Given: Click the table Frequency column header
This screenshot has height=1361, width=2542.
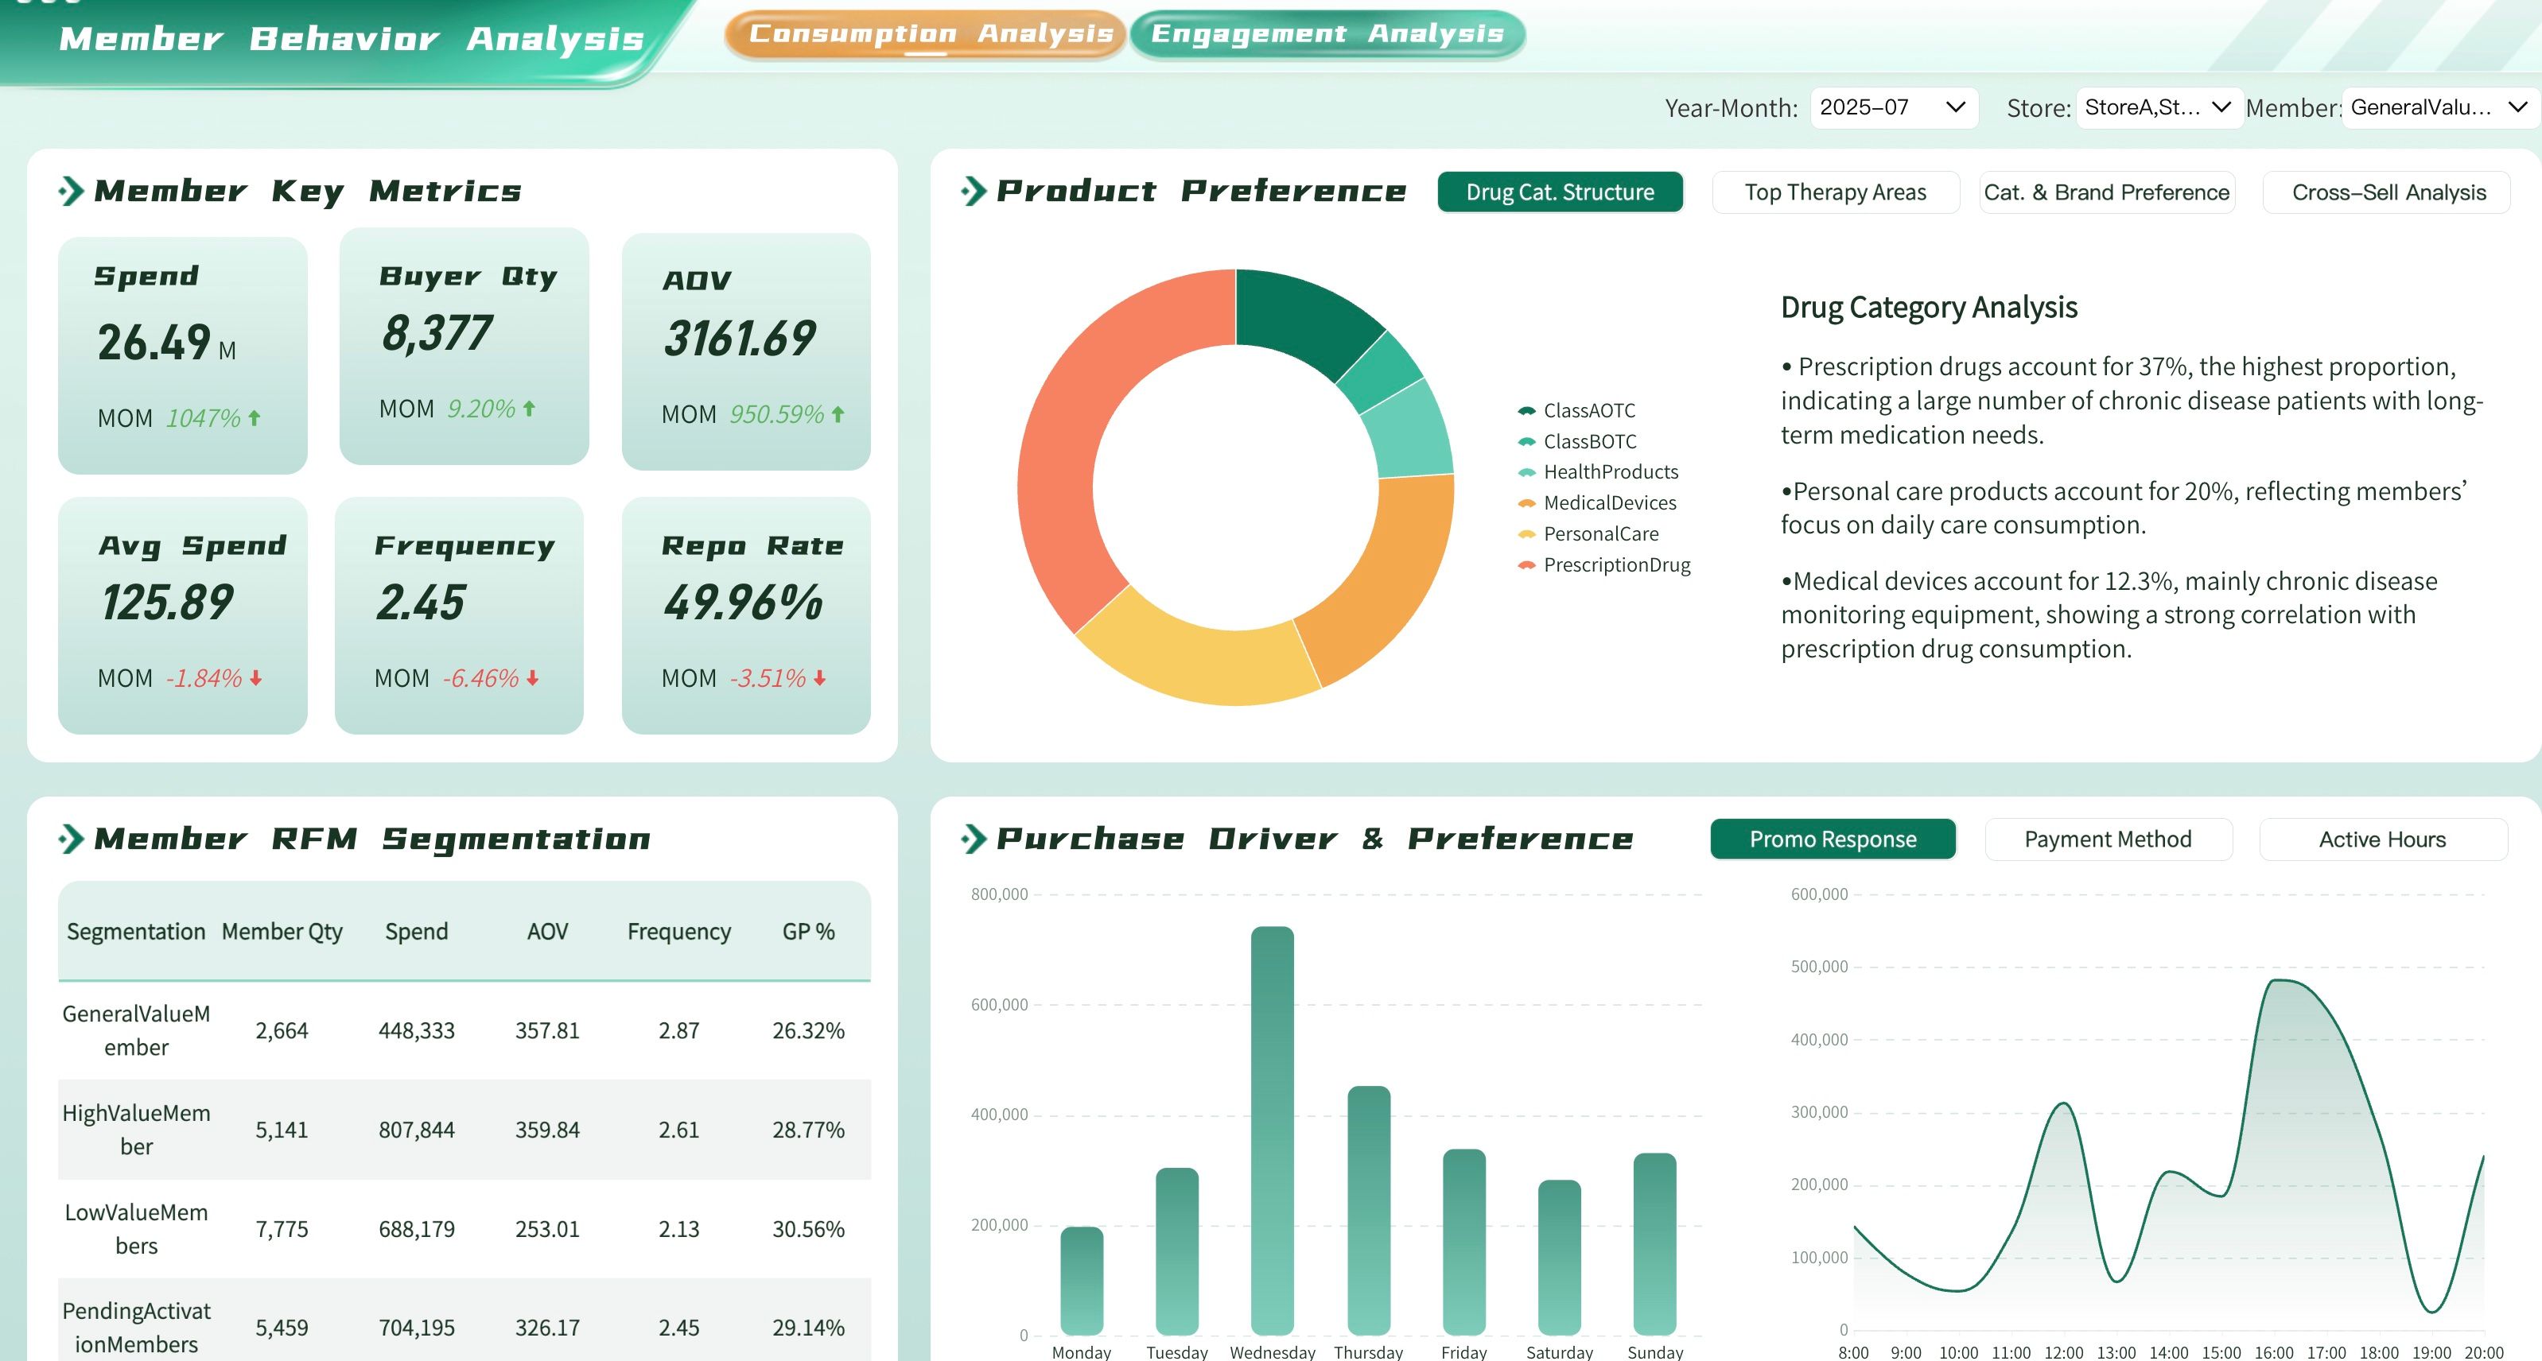Looking at the screenshot, I should click(x=679, y=932).
